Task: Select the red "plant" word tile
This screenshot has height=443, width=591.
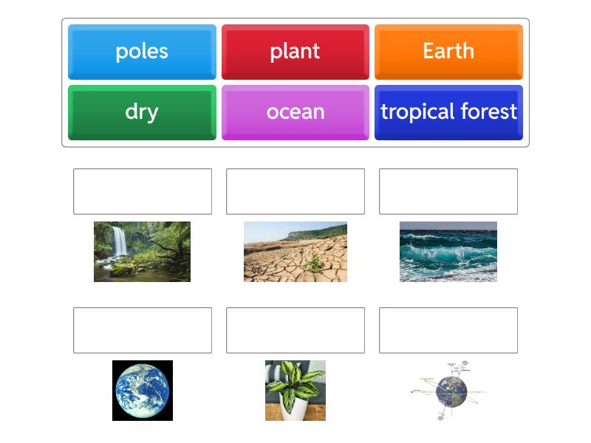Action: point(295,52)
